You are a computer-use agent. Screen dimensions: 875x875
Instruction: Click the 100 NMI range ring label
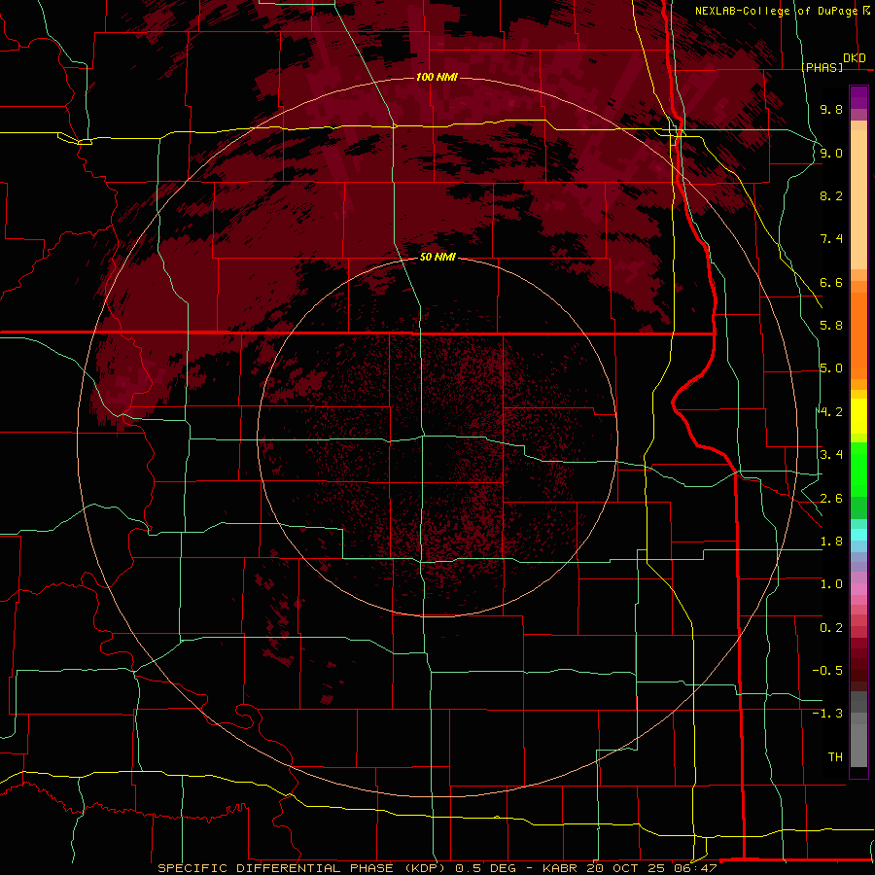point(437,77)
